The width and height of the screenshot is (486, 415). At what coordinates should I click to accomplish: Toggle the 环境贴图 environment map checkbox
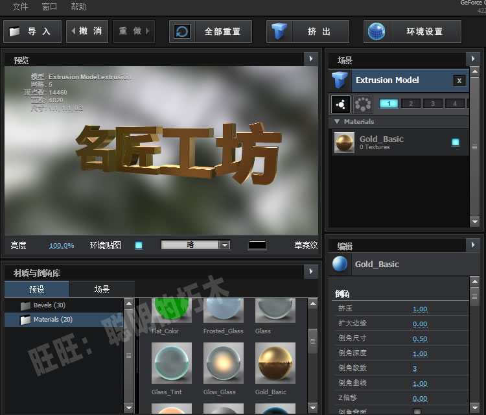pyautogui.click(x=139, y=245)
